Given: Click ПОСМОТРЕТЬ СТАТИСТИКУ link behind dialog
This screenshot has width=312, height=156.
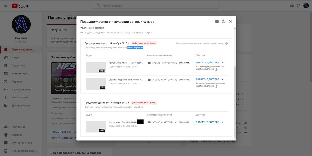Looking at the screenshot, I should [64, 132].
